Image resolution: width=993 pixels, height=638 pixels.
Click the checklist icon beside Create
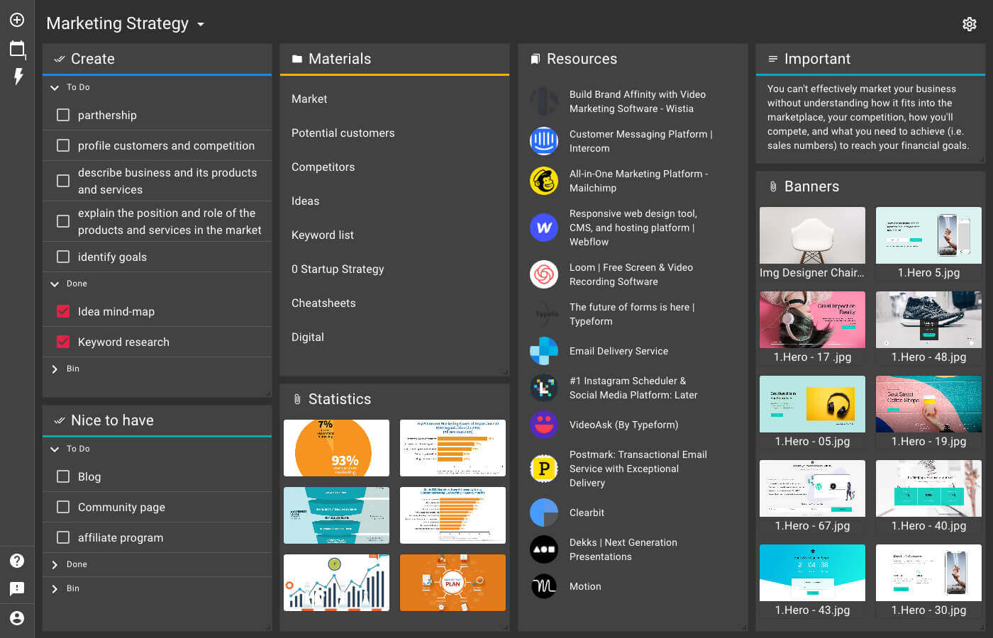pos(60,59)
